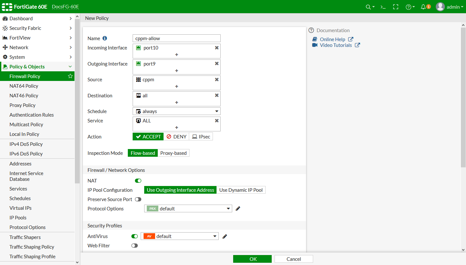Edit Protocol Options with pencil icon
Image resolution: width=466 pixels, height=265 pixels.
point(238,208)
